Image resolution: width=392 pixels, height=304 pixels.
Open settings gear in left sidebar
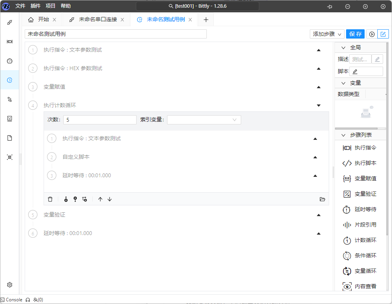click(x=10, y=285)
